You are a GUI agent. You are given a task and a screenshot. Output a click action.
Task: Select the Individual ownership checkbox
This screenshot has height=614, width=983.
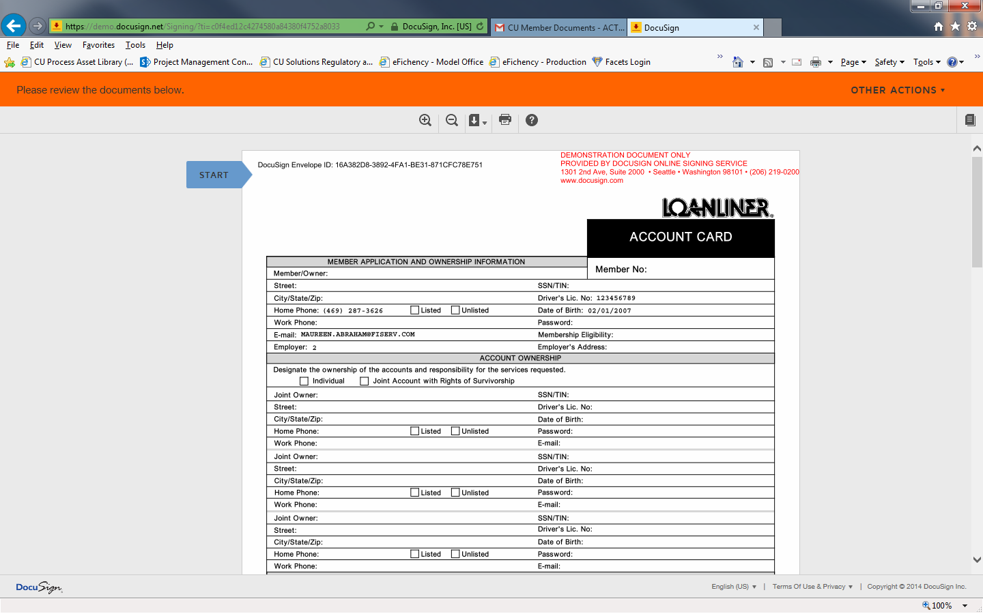(304, 381)
